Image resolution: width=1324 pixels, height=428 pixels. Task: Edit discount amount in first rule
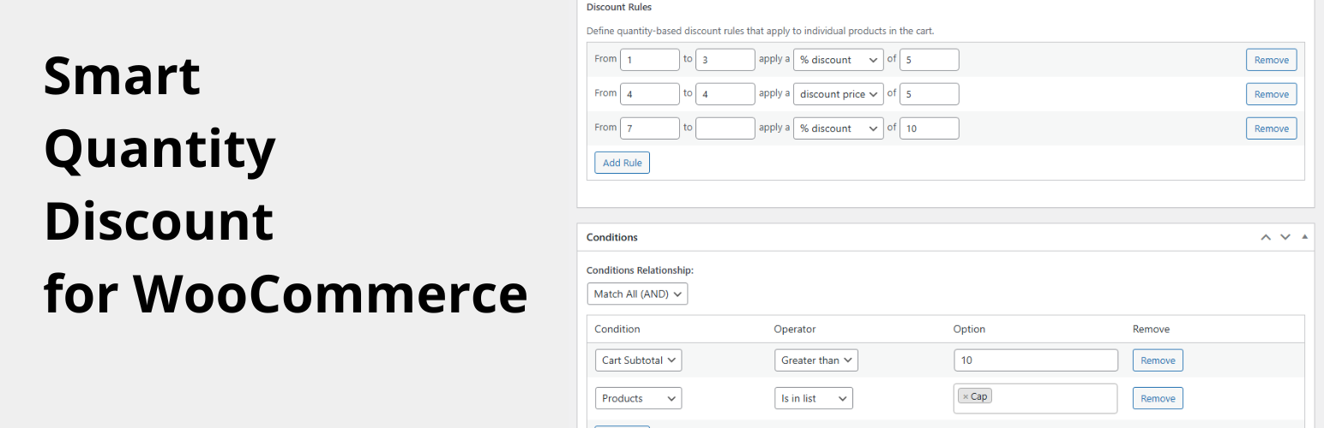click(929, 60)
